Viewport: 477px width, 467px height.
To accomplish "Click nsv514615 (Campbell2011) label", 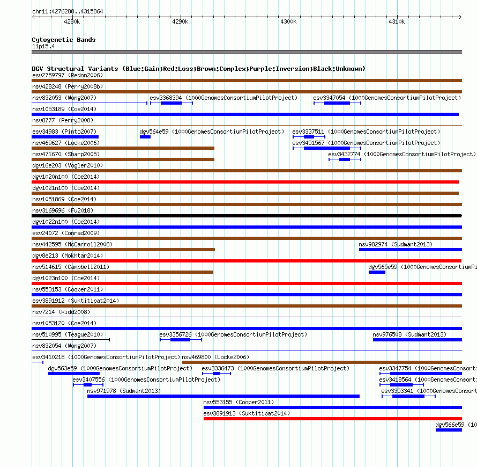I will 71,267.
